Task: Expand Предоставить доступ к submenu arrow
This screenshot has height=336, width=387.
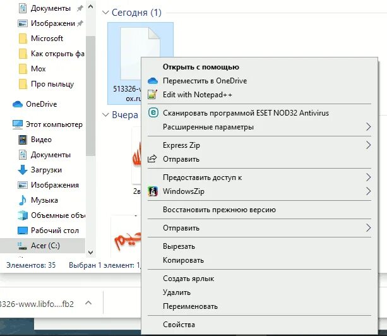Action: [x=368, y=177]
